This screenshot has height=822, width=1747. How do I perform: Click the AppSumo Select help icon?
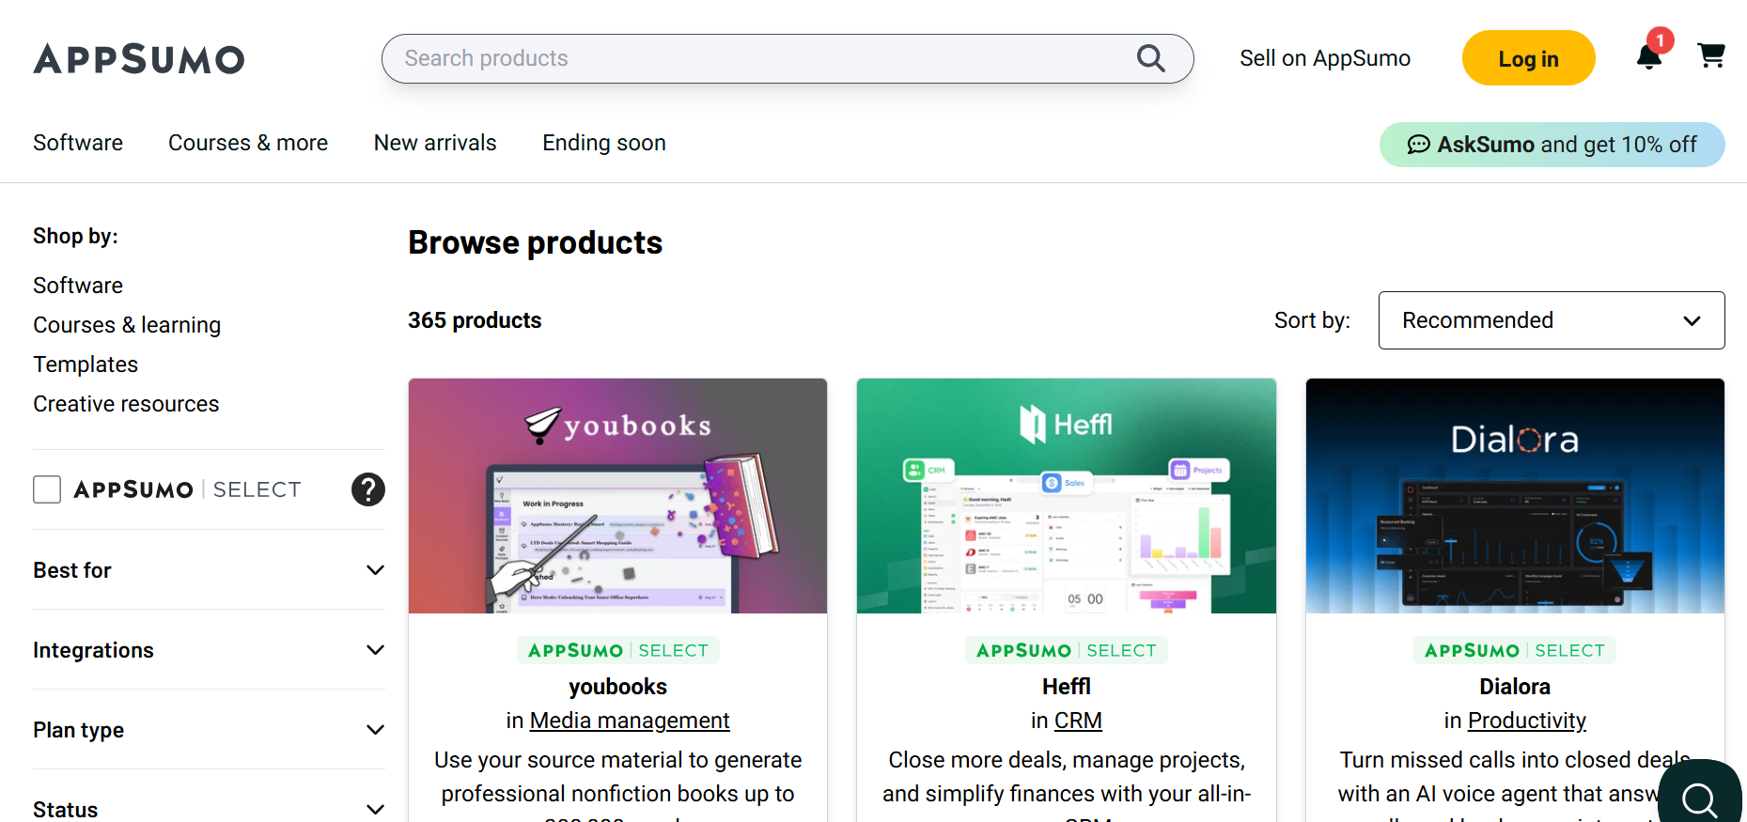point(368,489)
